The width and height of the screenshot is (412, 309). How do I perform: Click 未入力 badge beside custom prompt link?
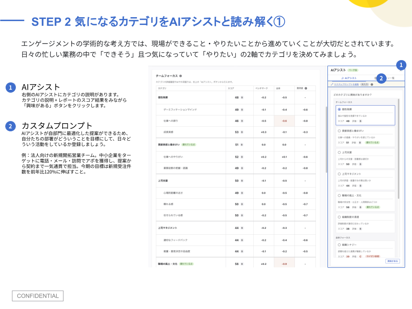point(365,85)
